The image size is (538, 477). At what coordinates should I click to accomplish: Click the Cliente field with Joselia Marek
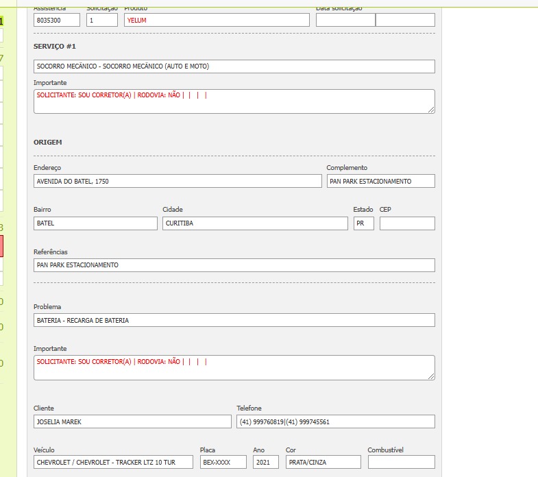pyautogui.click(x=132, y=421)
